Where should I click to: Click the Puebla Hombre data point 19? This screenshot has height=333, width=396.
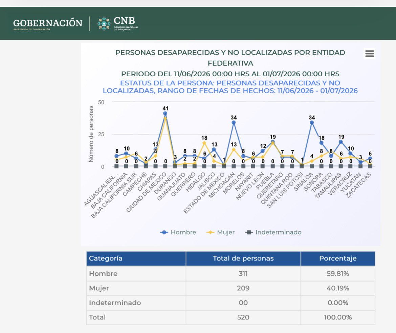pos(272,142)
